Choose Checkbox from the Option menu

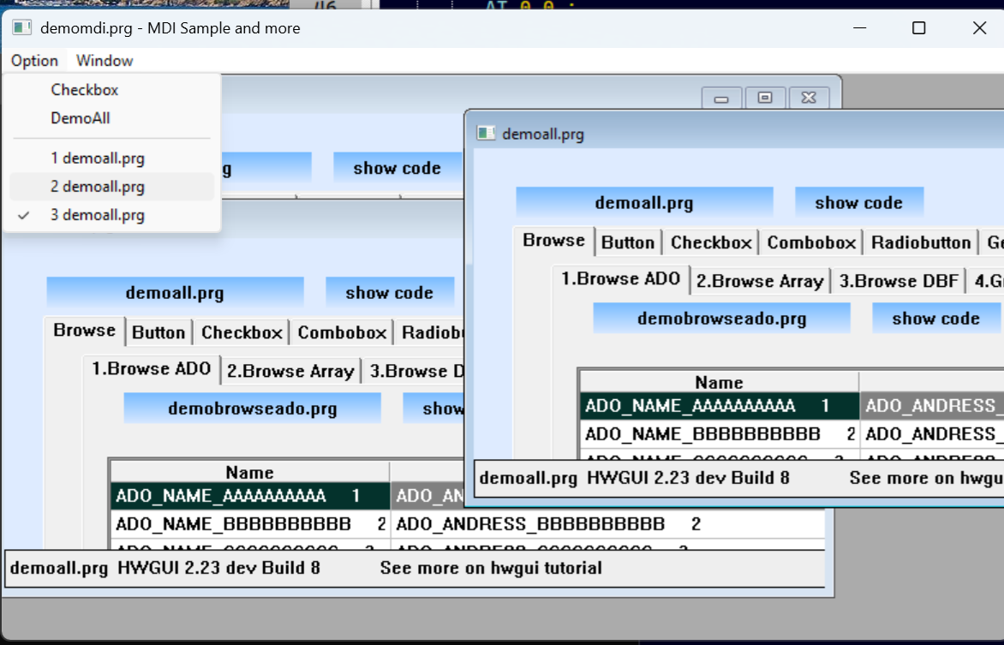[x=84, y=90]
